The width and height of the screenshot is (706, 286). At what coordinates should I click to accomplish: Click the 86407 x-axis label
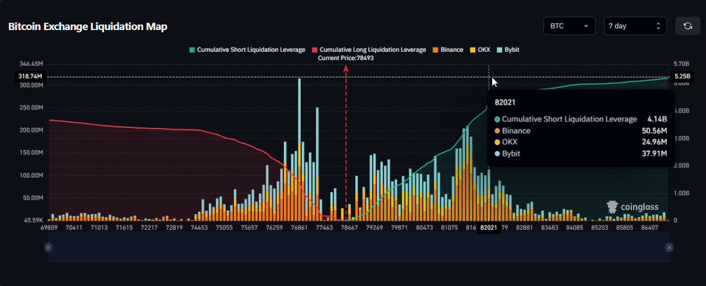[650, 228]
